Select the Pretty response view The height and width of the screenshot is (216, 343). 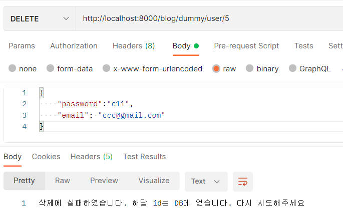pos(24,181)
